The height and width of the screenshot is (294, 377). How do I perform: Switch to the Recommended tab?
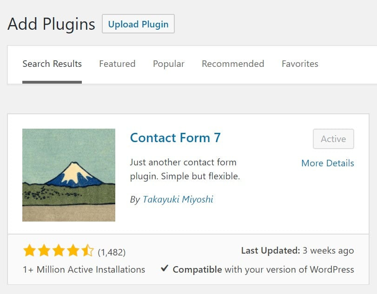(x=232, y=64)
